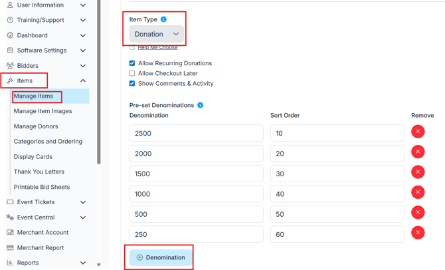This screenshot has width=445, height=270.
Task: Open the Item Type Donation dropdown
Action: [x=157, y=34]
